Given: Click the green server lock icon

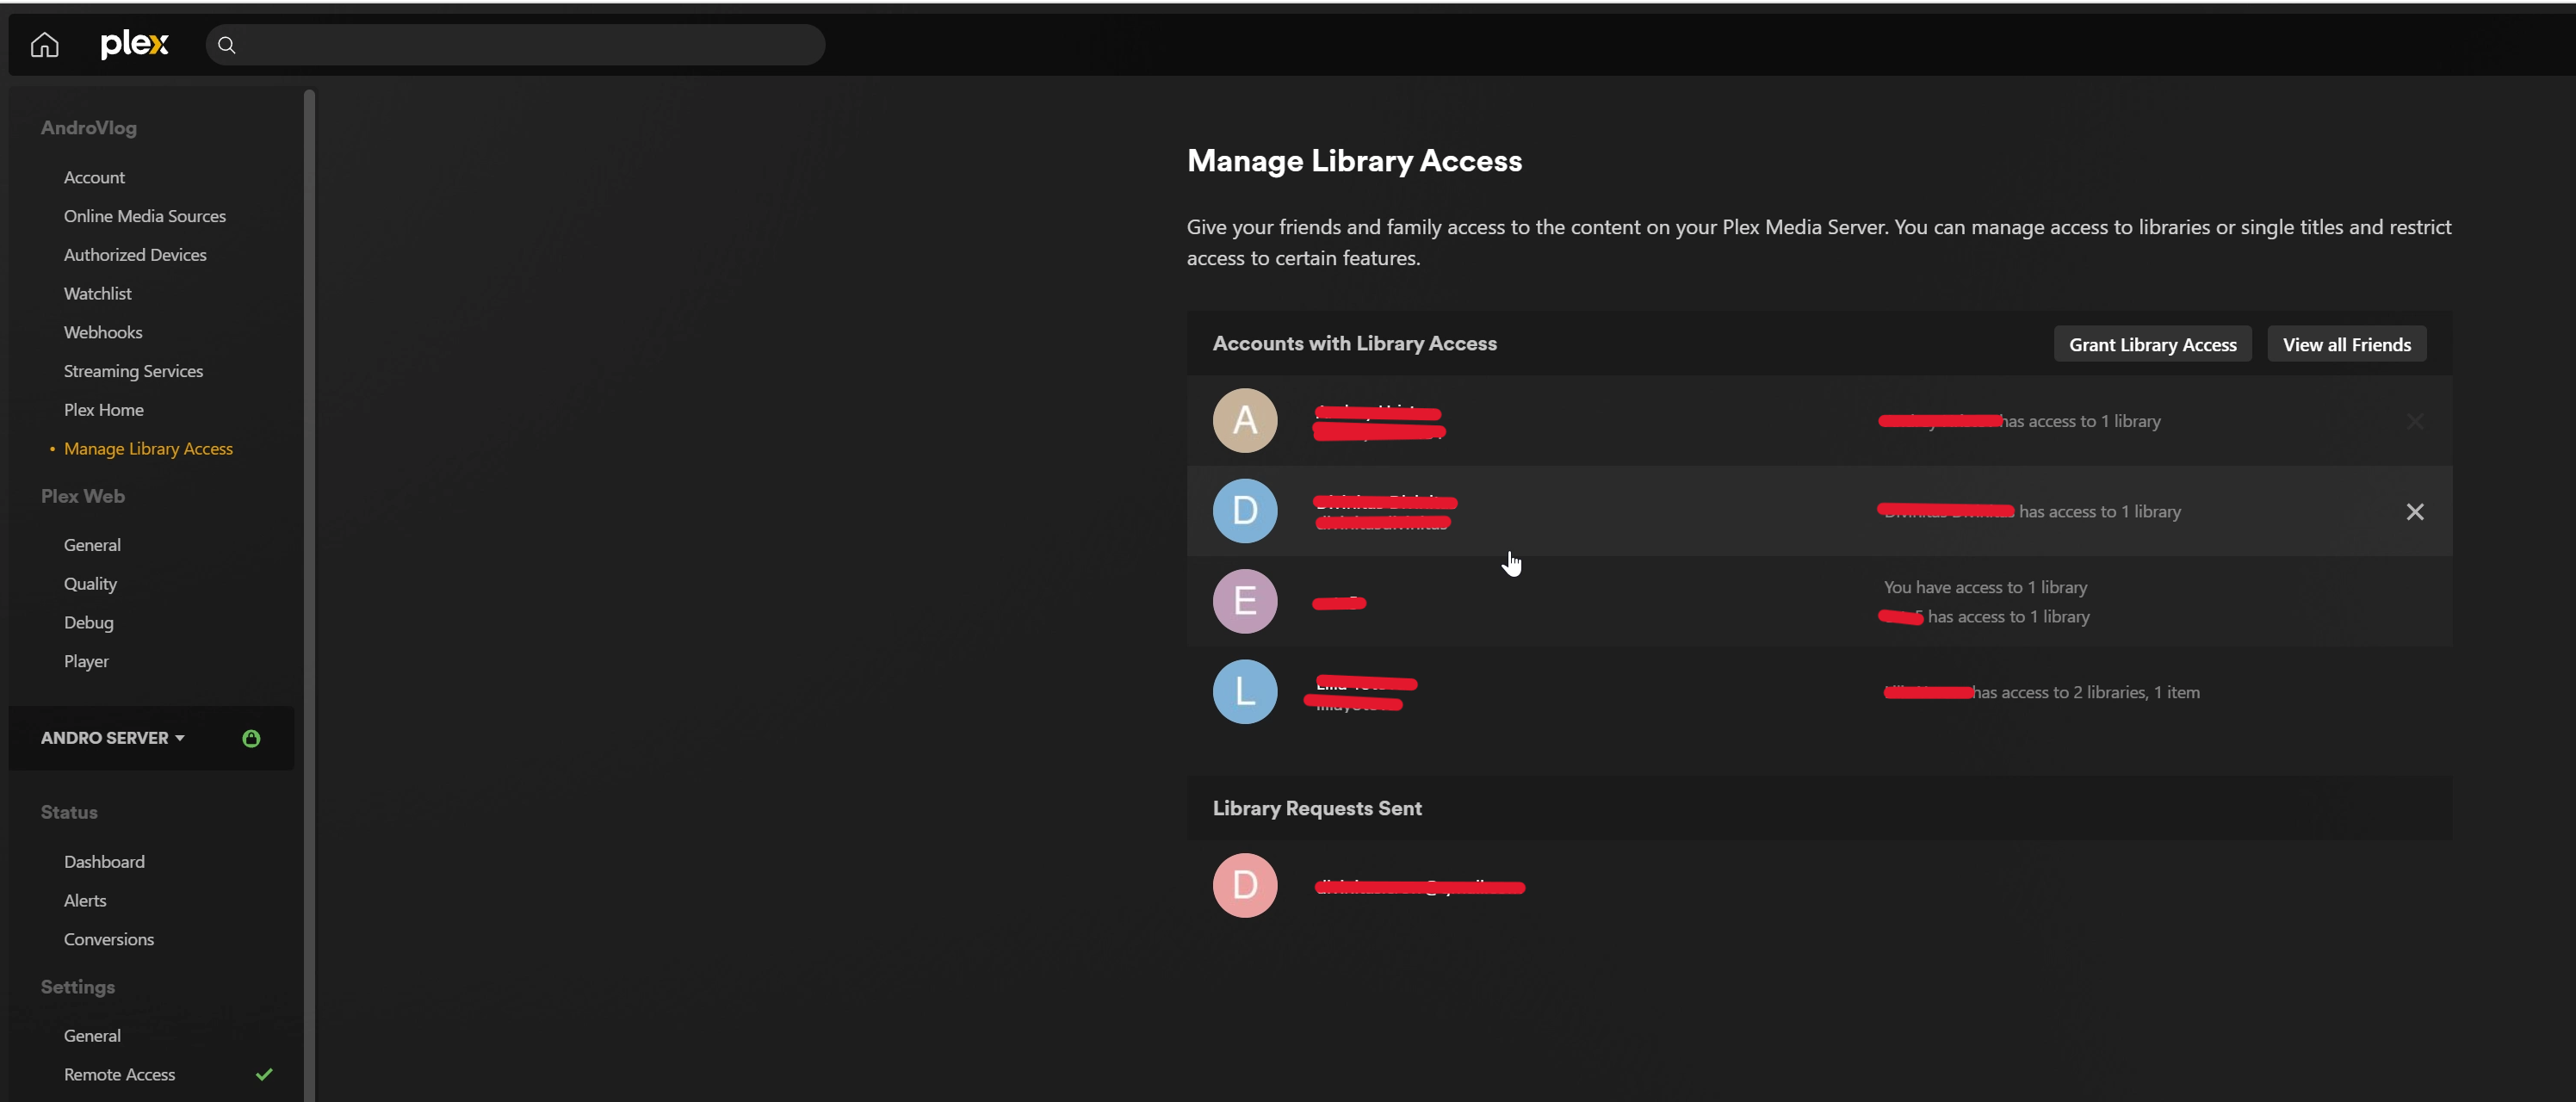Looking at the screenshot, I should pyautogui.click(x=251, y=738).
